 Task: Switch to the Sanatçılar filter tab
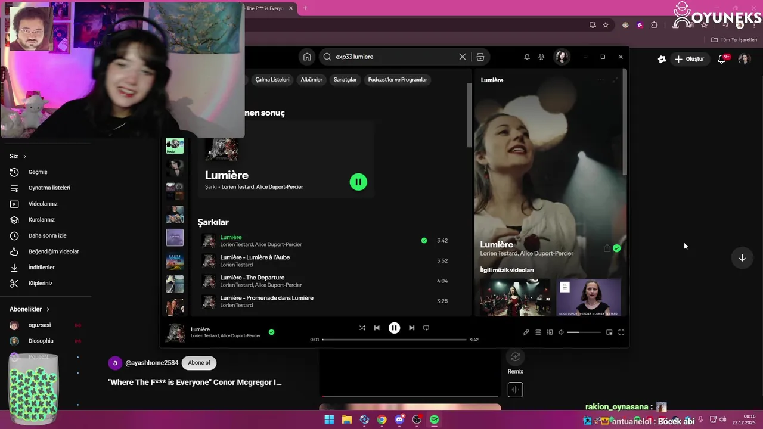[x=345, y=80]
